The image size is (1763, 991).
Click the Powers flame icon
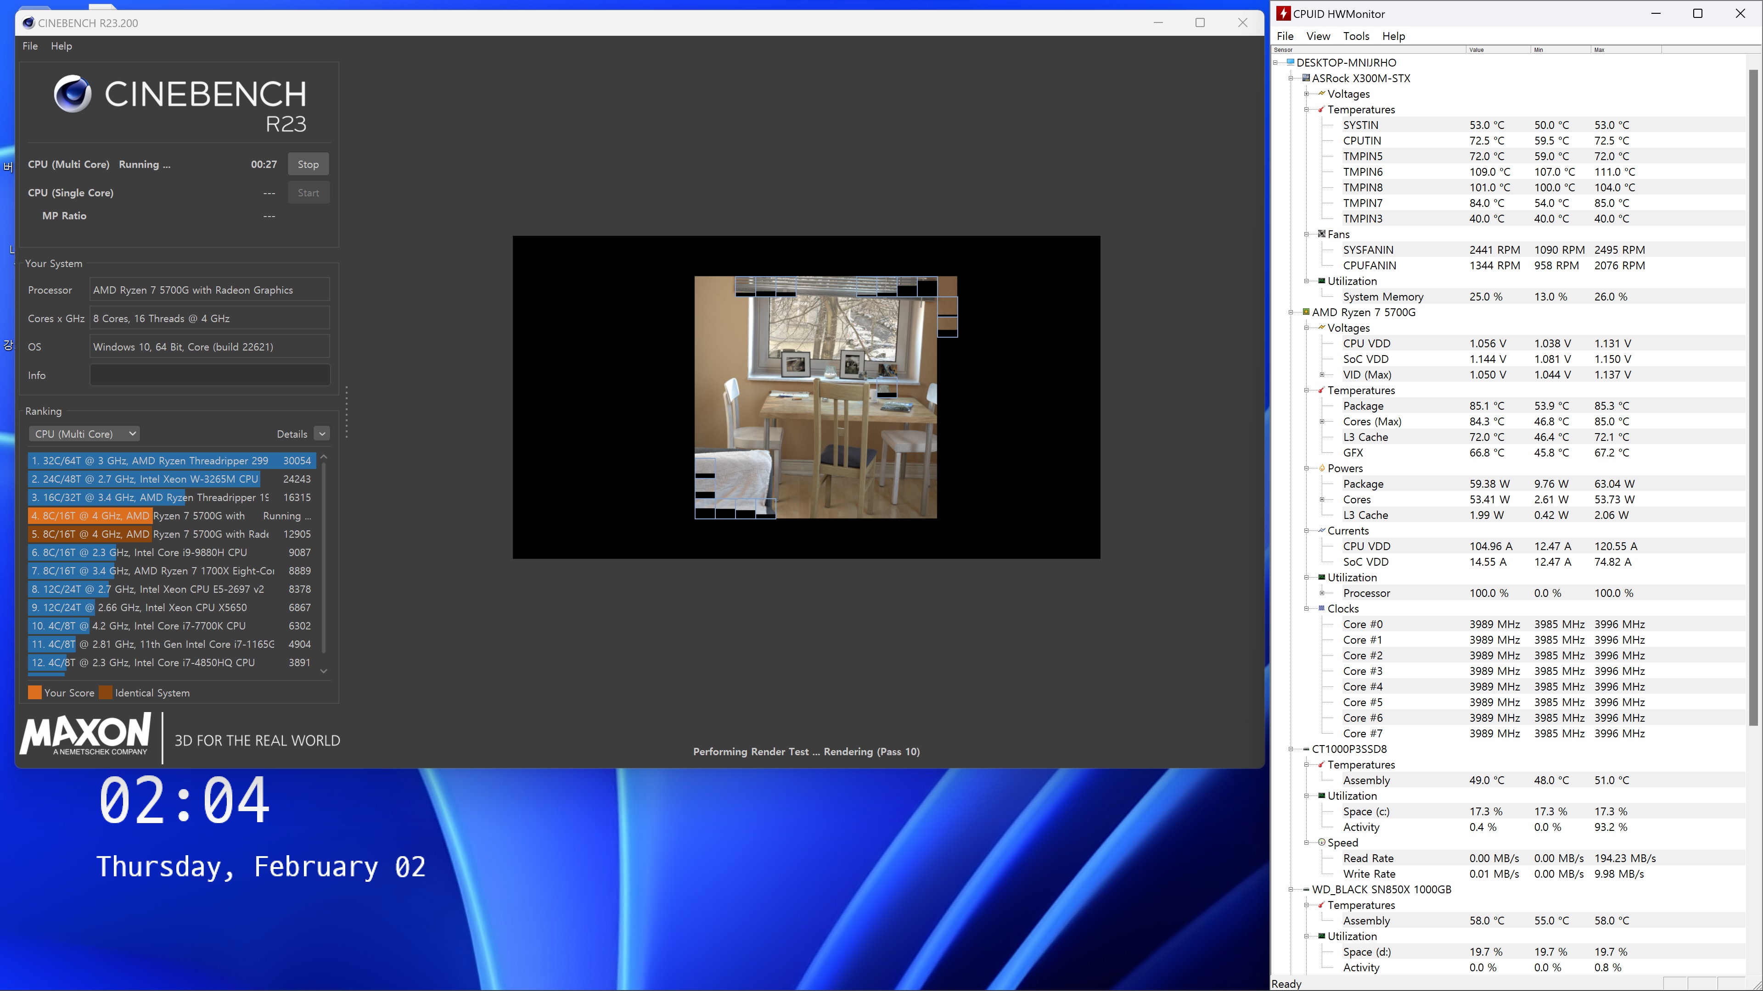pos(1322,468)
